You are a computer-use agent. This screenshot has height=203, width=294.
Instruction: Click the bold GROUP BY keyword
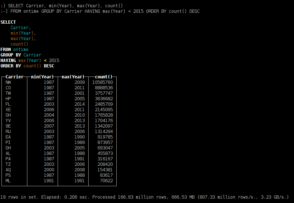11,55
